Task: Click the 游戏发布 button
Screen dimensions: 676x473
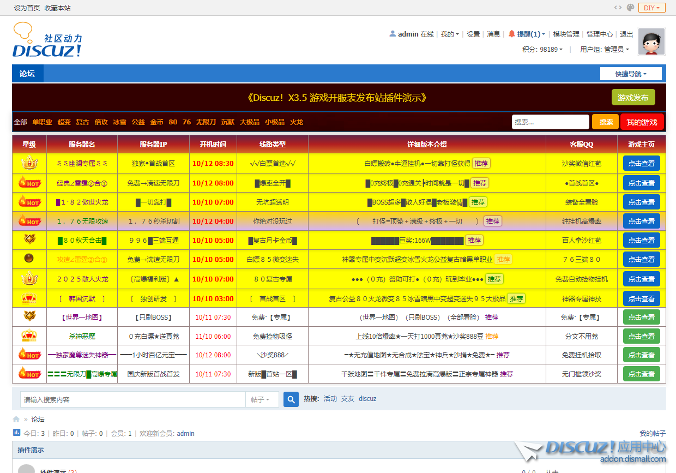Action: (x=633, y=97)
